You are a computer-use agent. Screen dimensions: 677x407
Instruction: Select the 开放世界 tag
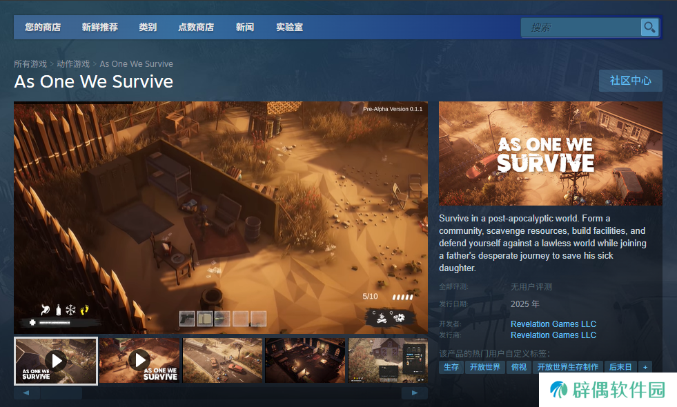(x=485, y=367)
